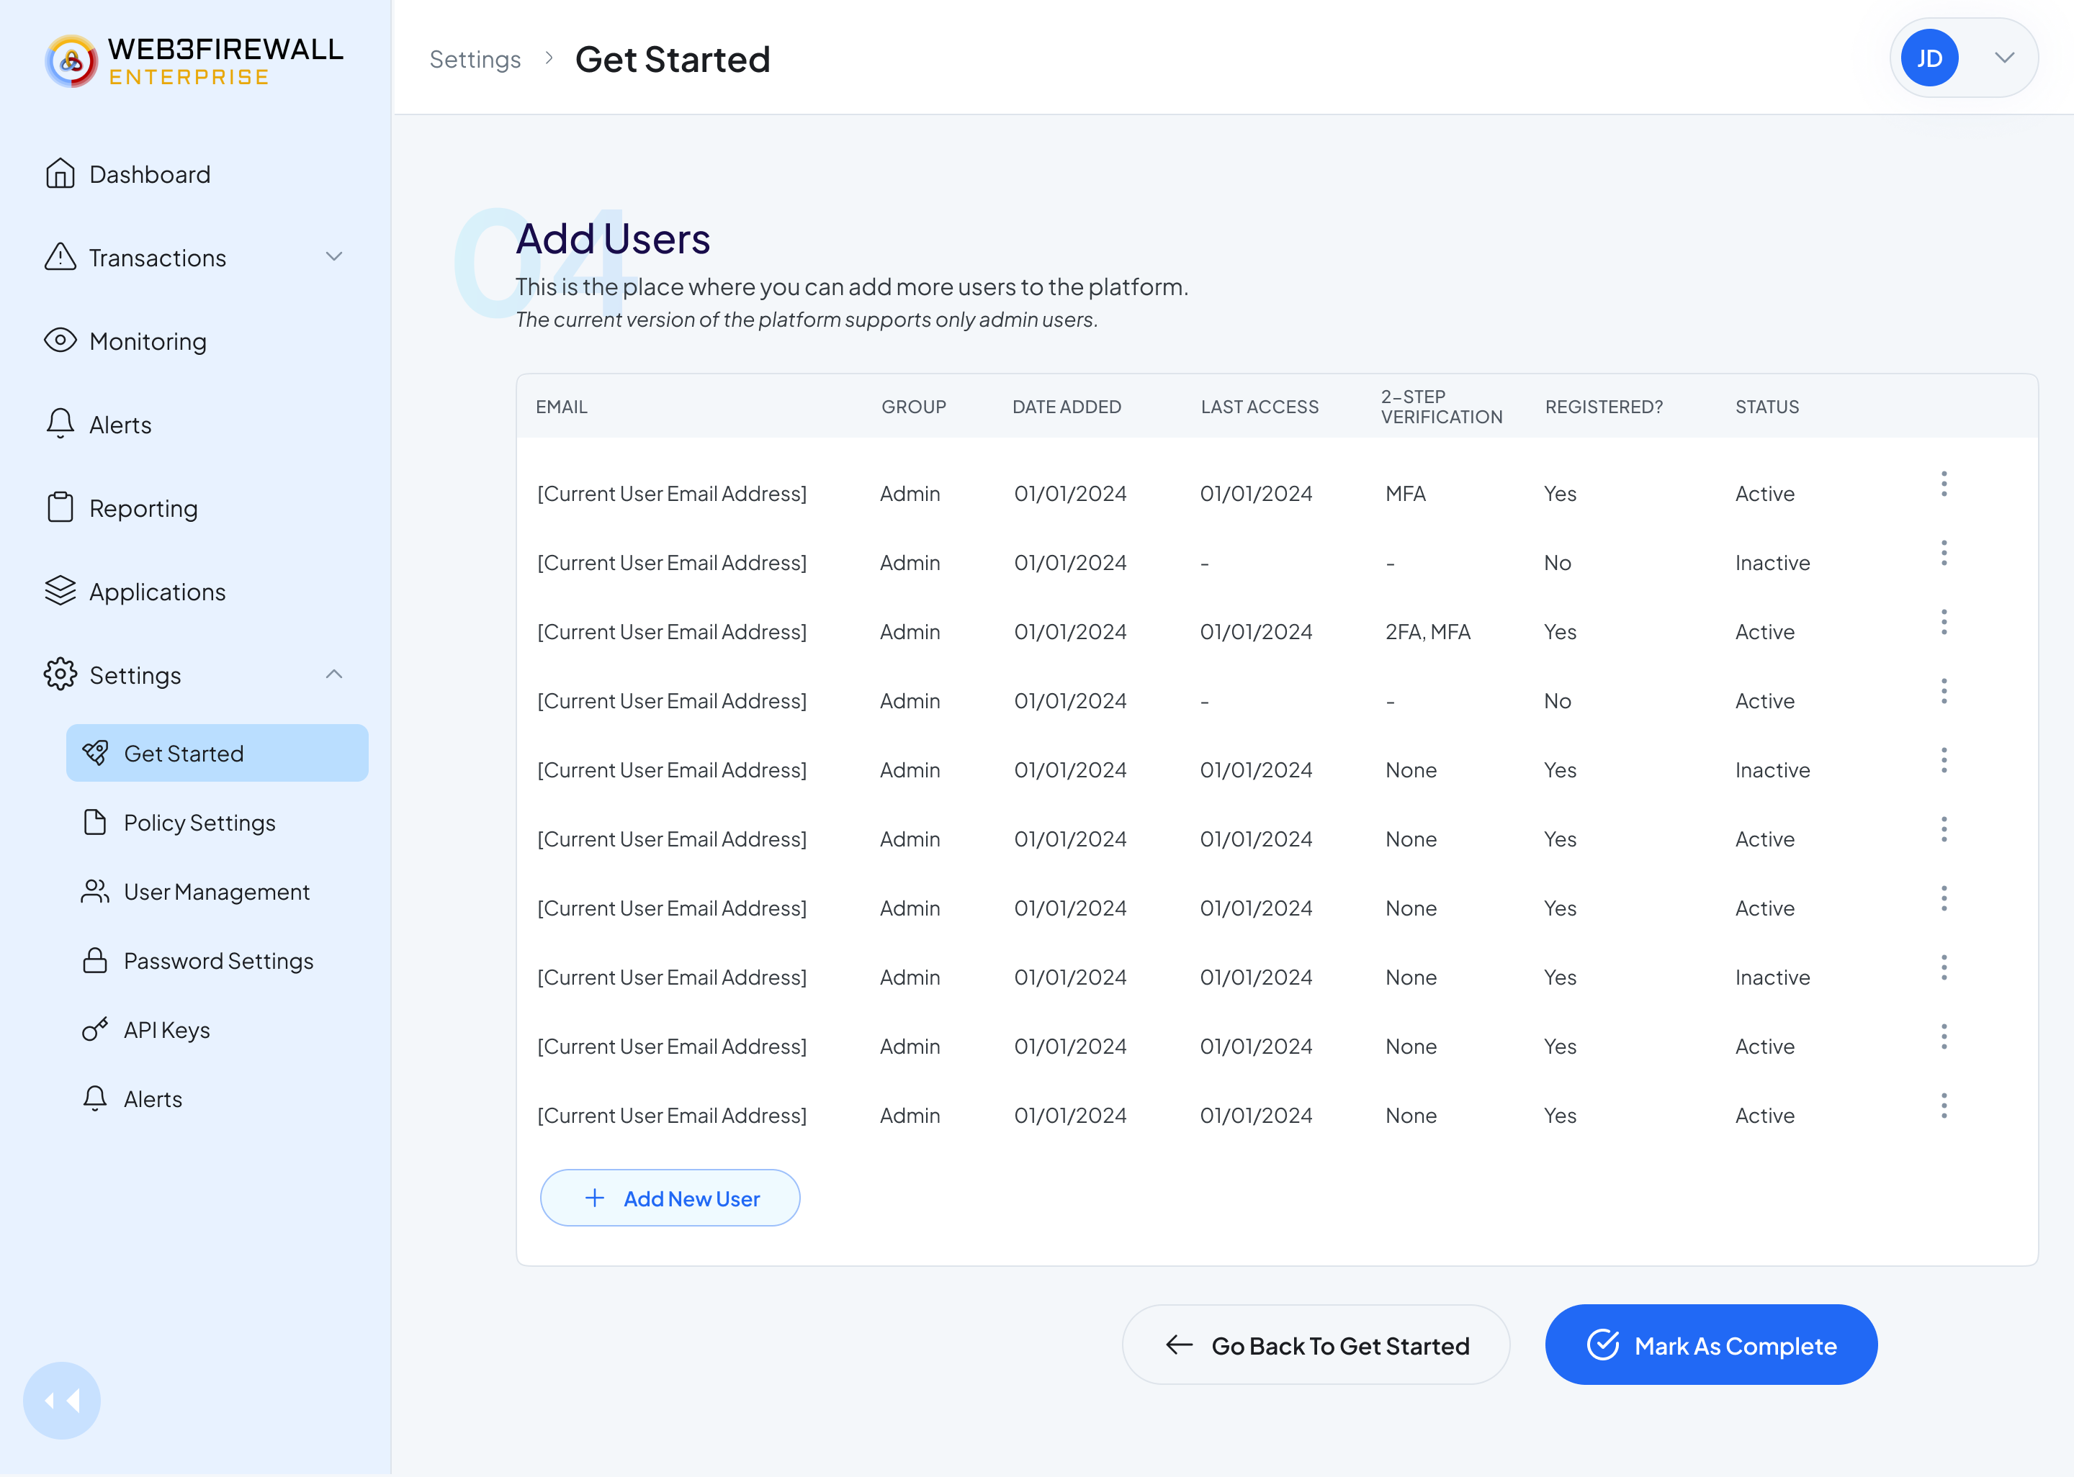Click the Web3Firewall Enterprise logo
Screen dimensions: 2074x1477
point(194,62)
